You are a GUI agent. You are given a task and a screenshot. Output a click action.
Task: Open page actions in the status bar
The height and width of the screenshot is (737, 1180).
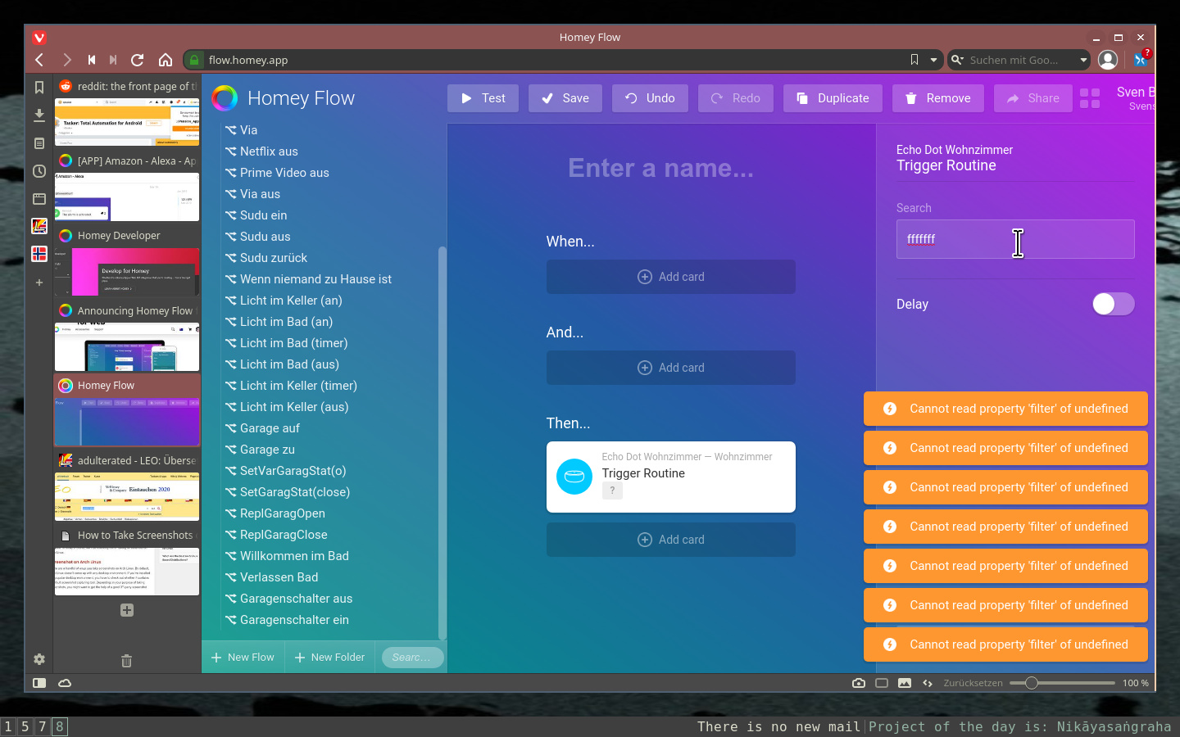coord(928,683)
